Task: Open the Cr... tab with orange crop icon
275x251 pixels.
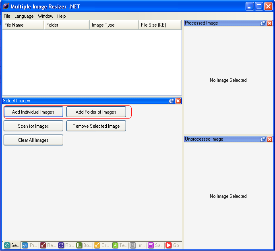Action: [102, 245]
